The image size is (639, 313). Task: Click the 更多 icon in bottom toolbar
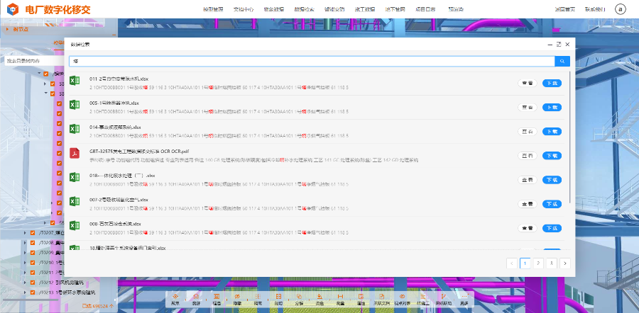464,299
